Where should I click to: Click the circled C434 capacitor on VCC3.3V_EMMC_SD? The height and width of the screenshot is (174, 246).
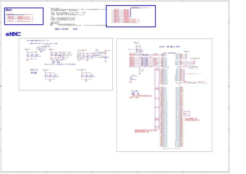click(80, 56)
